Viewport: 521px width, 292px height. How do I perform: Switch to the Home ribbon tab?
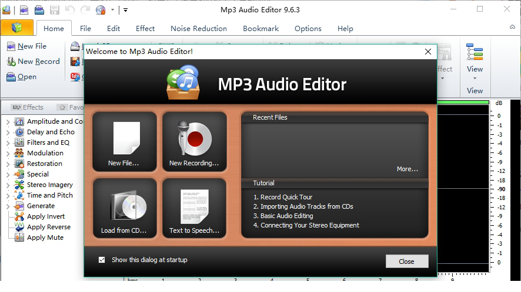click(54, 29)
